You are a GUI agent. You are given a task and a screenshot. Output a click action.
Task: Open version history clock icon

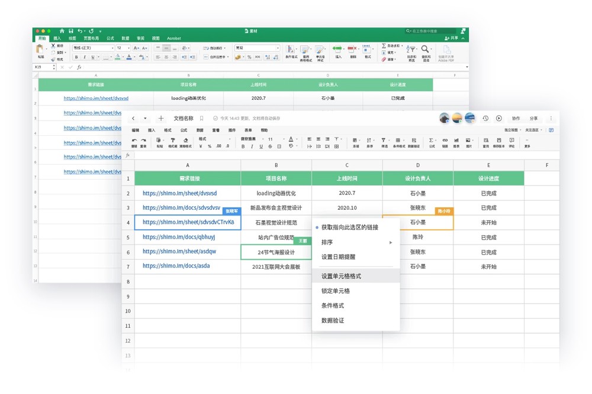[x=485, y=119]
